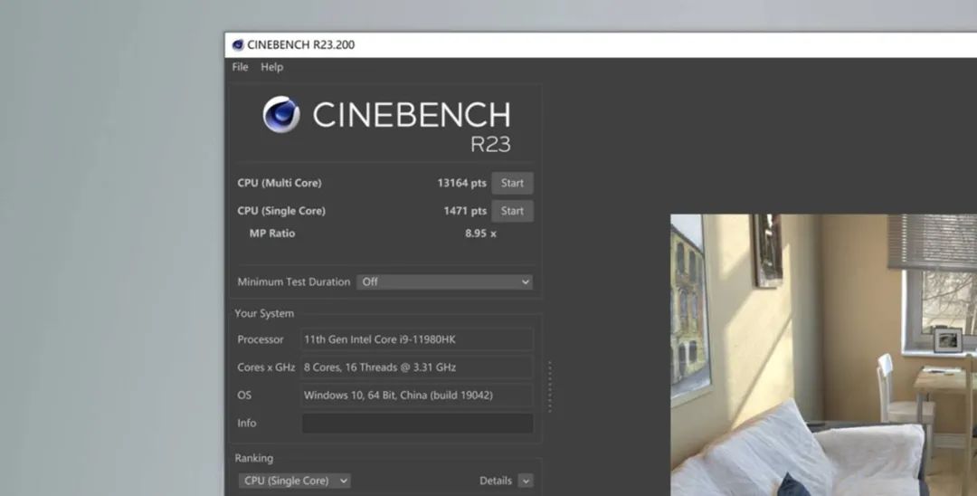The width and height of the screenshot is (977, 496).
Task: Click the Processor field showing i9-11980HK
Action: (417, 339)
